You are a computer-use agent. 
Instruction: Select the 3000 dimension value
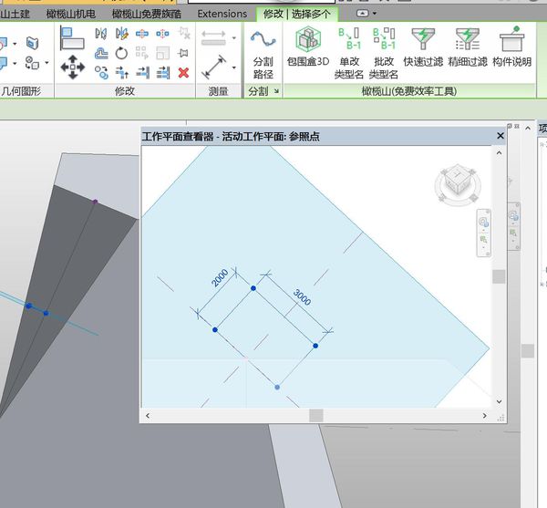coord(302,297)
